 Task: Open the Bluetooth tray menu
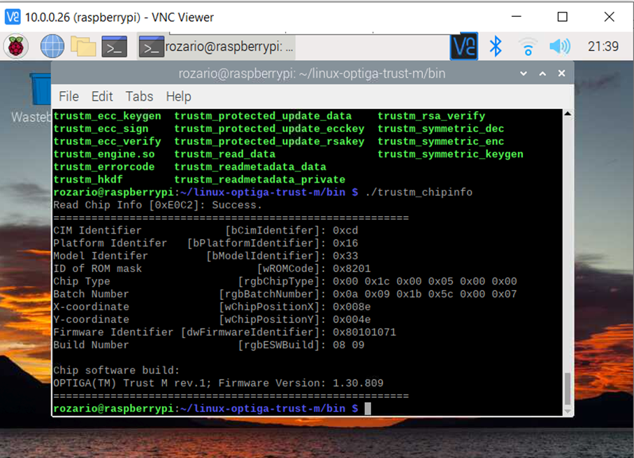496,47
